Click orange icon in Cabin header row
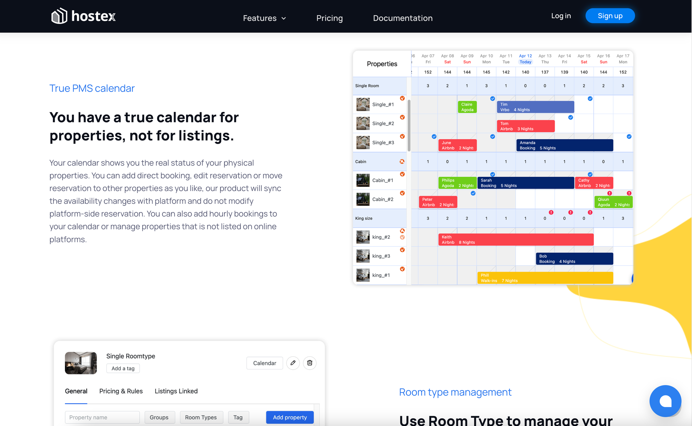 coord(402,162)
